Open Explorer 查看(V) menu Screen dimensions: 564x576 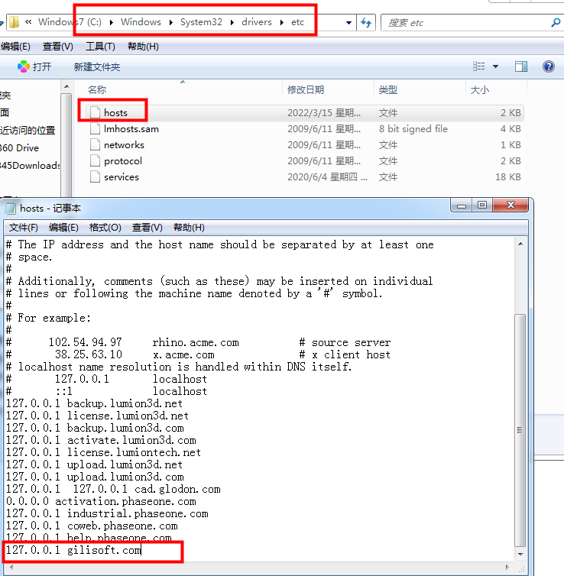coord(57,47)
